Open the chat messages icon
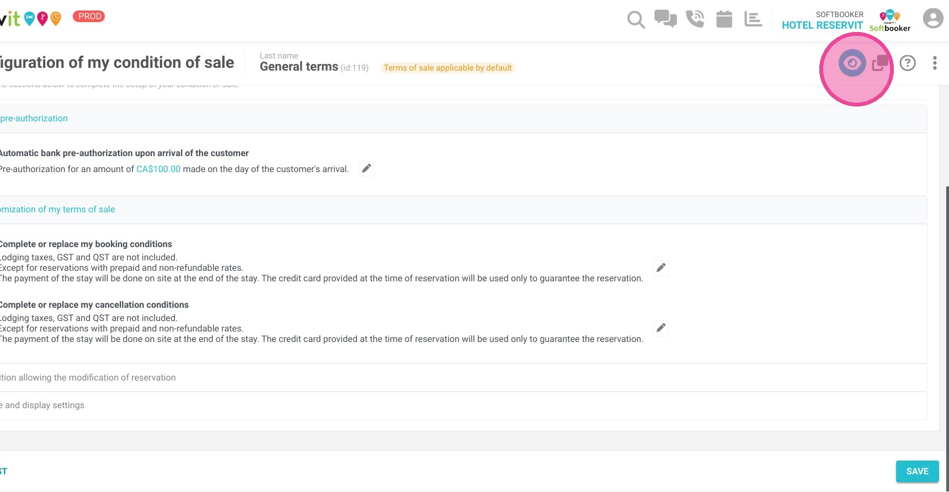The height and width of the screenshot is (492, 949). pos(665,19)
